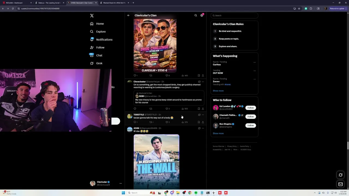Bookmark this page with star icon
This screenshot has width=349, height=196.
[x=299, y=8]
